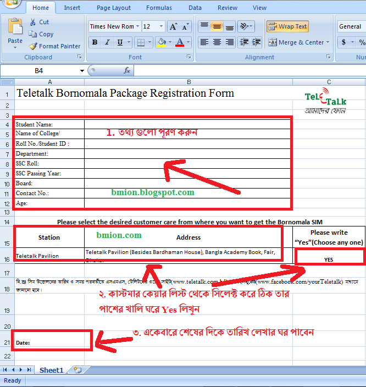Open the Paste options dropdown arrow
Viewport: 366px width, 387px height.
click(15, 47)
